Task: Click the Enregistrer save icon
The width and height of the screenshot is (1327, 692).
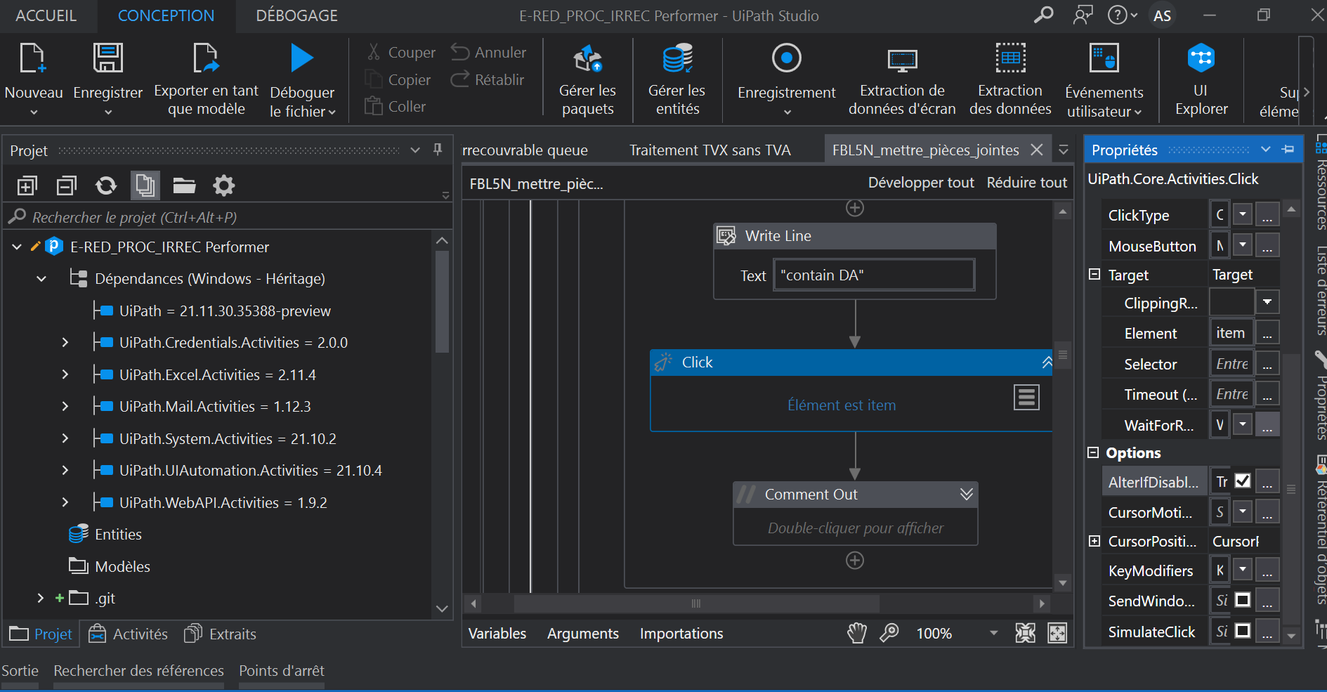Action: click(x=107, y=58)
